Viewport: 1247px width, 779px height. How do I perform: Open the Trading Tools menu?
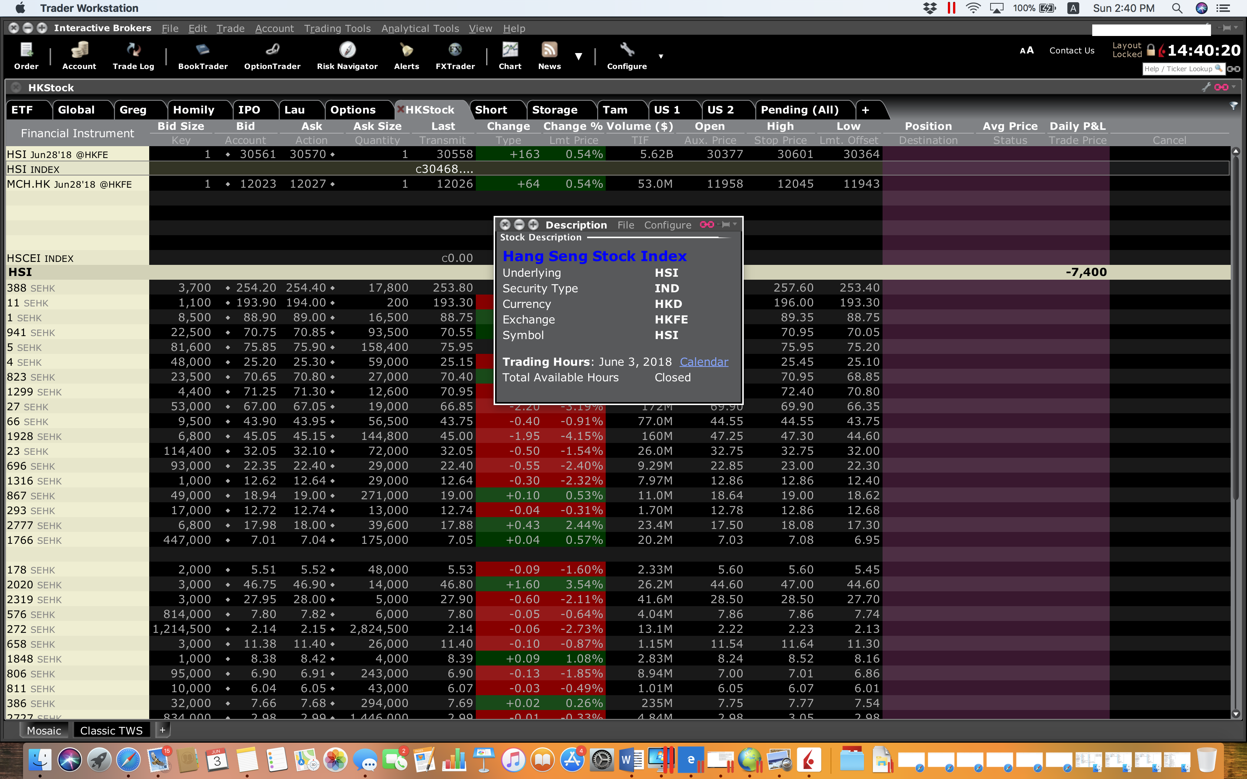coord(337,28)
